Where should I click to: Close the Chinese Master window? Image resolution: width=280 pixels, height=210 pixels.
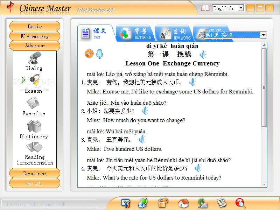(269, 8)
